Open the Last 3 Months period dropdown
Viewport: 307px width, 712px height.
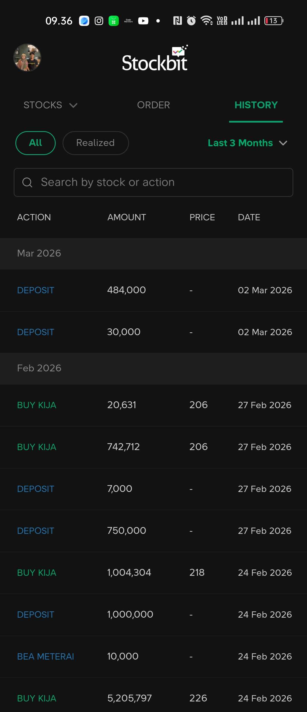[x=248, y=143]
